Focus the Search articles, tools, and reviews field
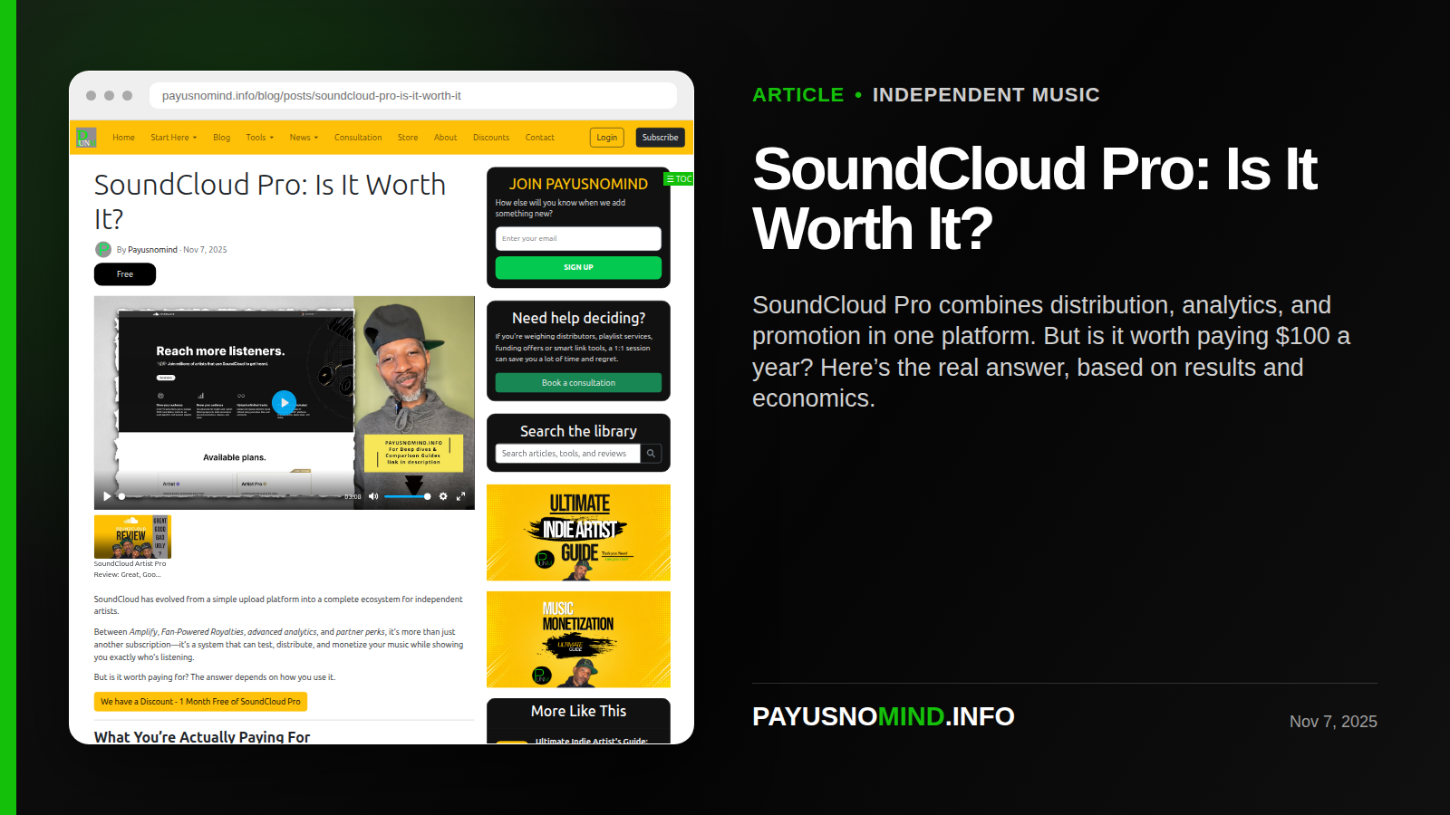Image resolution: width=1450 pixels, height=815 pixels. [567, 454]
